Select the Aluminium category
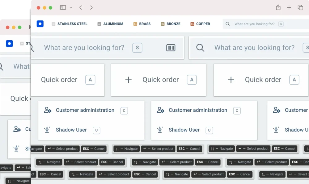Viewport: 309px width, 184px height. coord(110,24)
